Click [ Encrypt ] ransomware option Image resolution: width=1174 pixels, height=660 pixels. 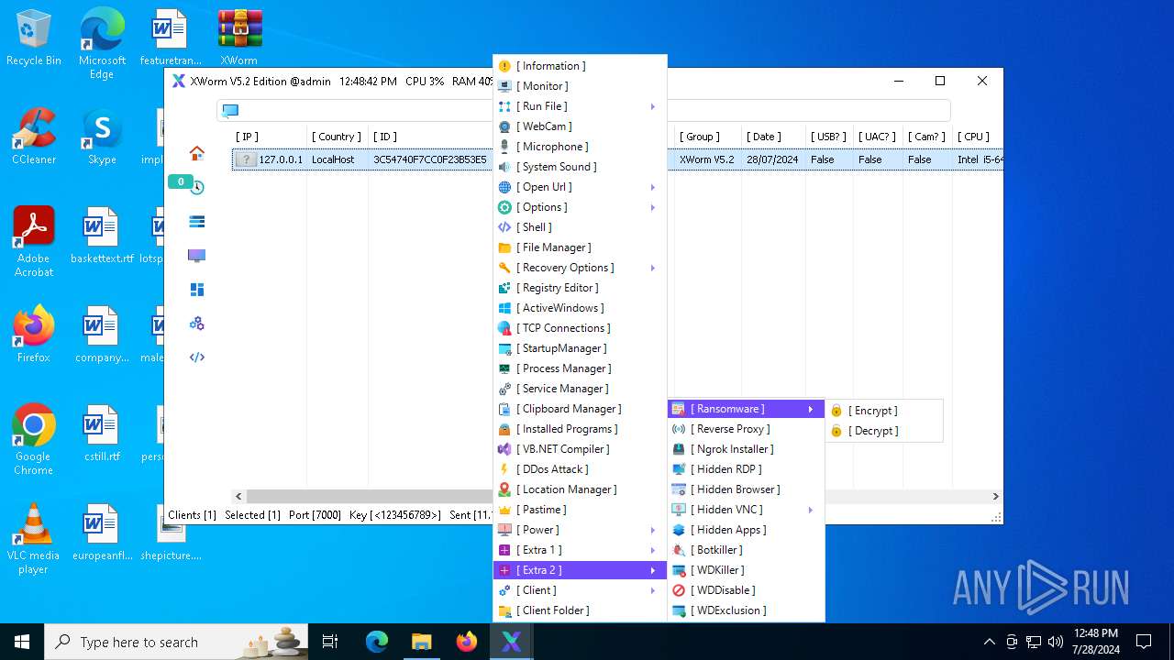coord(883,411)
